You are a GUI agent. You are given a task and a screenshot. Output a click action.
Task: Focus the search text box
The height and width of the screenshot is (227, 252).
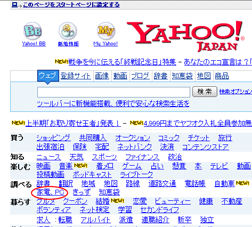tap(113, 92)
